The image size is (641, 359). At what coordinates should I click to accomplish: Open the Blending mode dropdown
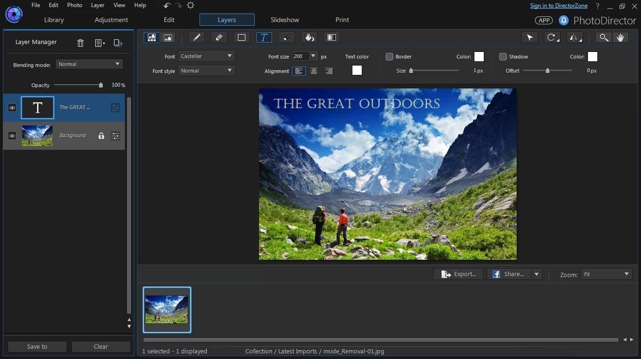pos(89,64)
